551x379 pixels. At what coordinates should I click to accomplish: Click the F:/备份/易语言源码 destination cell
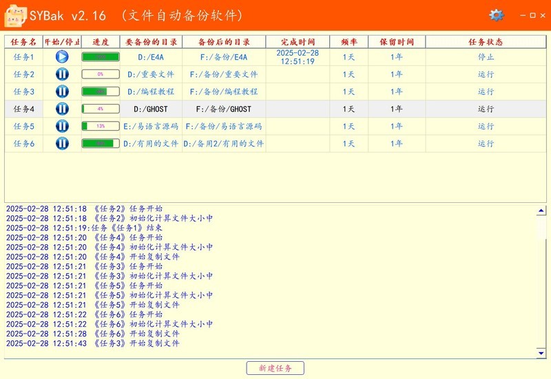(x=224, y=126)
